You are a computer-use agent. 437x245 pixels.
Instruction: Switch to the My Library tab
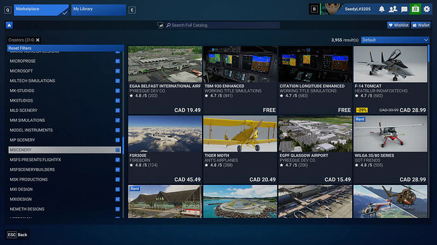point(98,9)
